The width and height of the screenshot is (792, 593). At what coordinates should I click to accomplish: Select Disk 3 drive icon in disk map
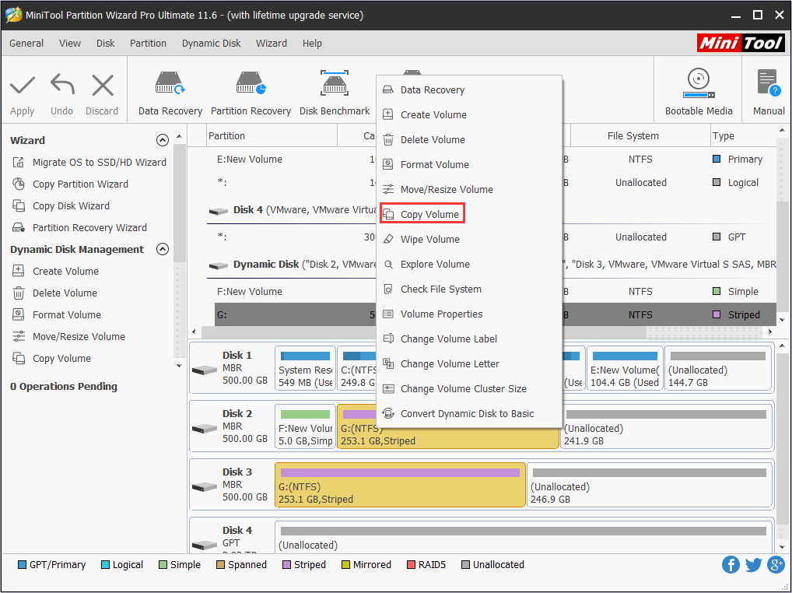[x=205, y=487]
